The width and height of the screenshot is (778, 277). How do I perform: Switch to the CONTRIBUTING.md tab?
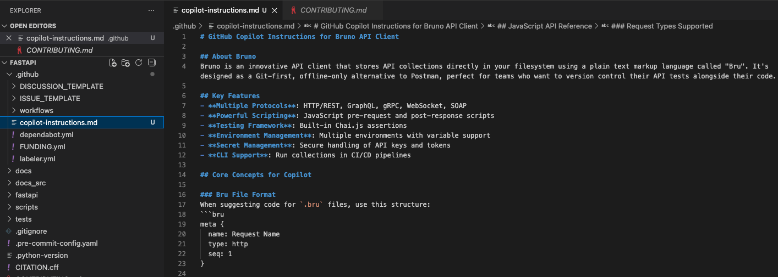(x=333, y=10)
